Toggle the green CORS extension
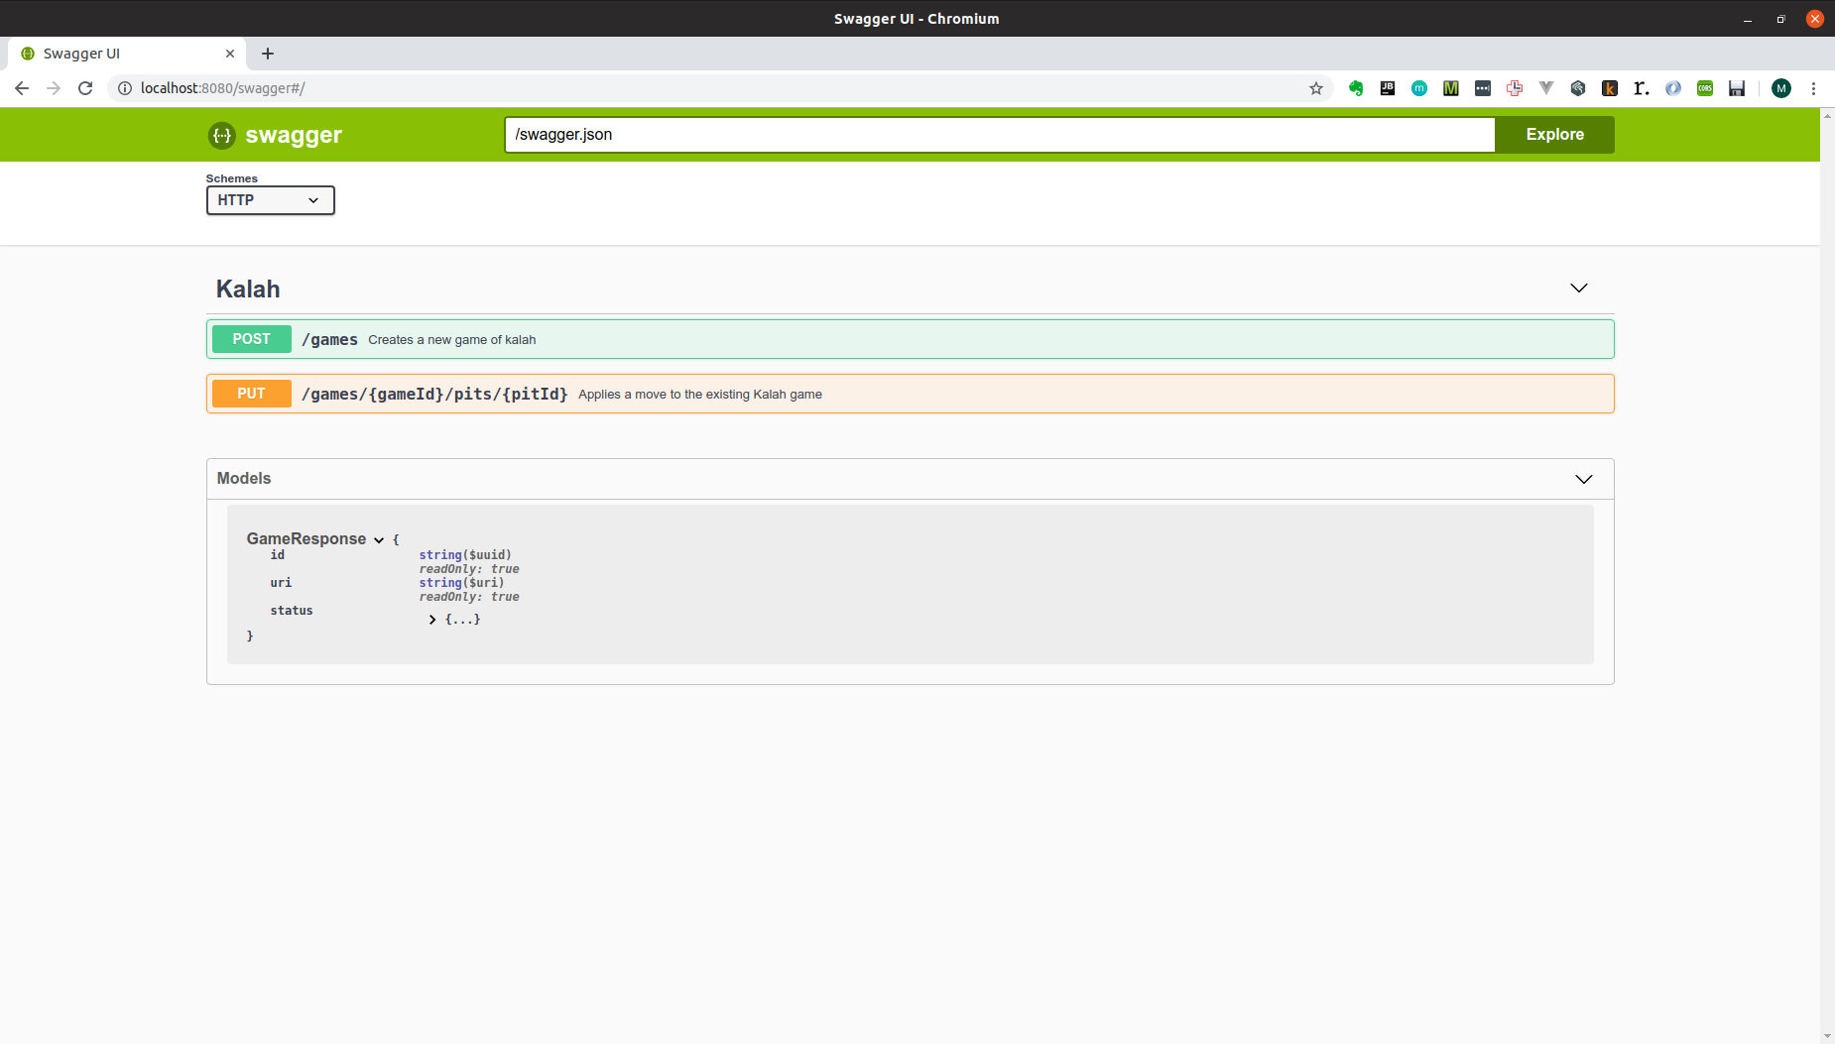 pos(1705,88)
